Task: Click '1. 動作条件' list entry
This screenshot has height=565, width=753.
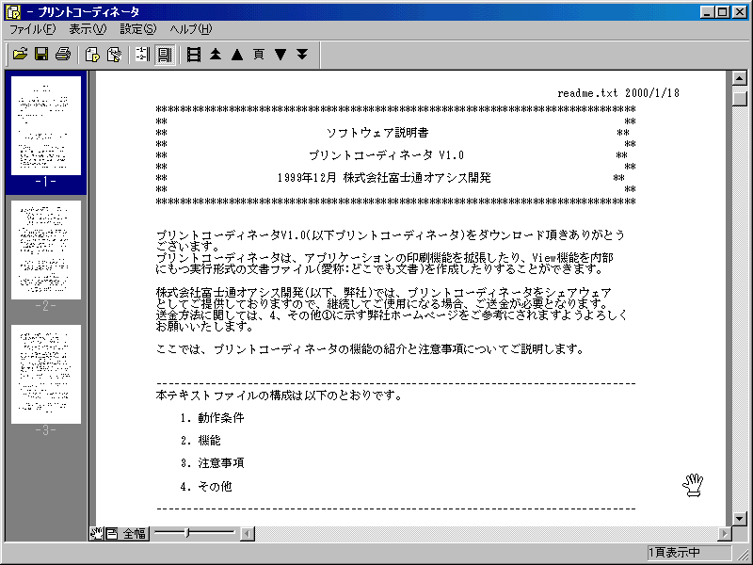Action: (x=213, y=417)
